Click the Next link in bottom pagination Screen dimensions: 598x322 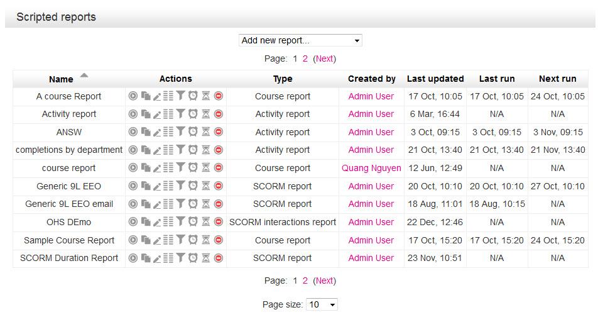click(x=325, y=280)
